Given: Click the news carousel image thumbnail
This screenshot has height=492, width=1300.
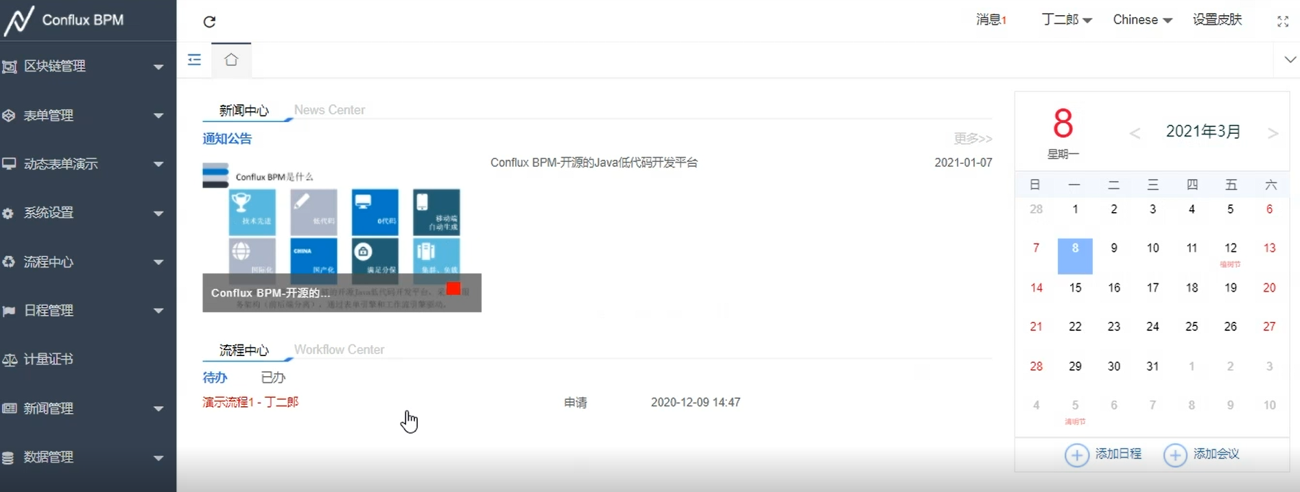Looking at the screenshot, I should tap(342, 237).
